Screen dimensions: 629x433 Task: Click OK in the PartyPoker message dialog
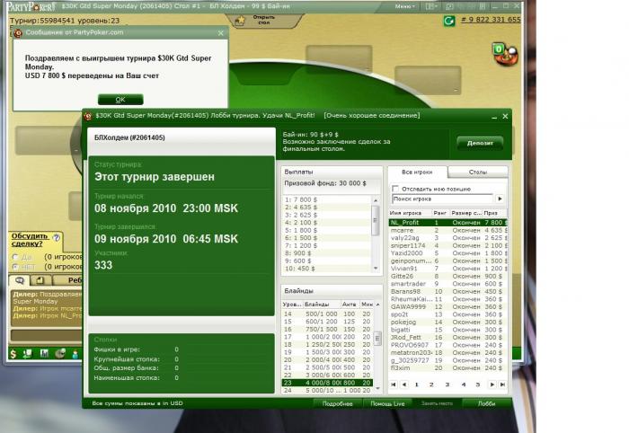point(120,99)
